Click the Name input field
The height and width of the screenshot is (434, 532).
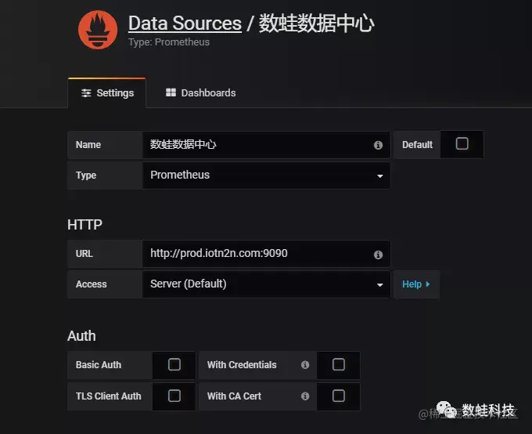pyautogui.click(x=266, y=145)
